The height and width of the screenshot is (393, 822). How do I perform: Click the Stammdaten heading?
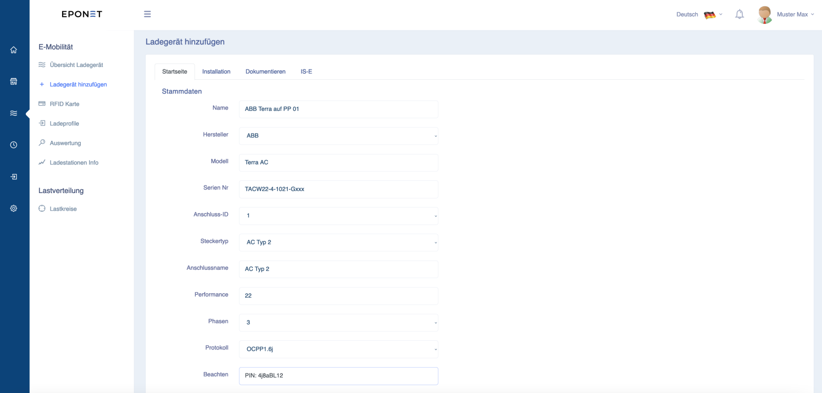[182, 91]
